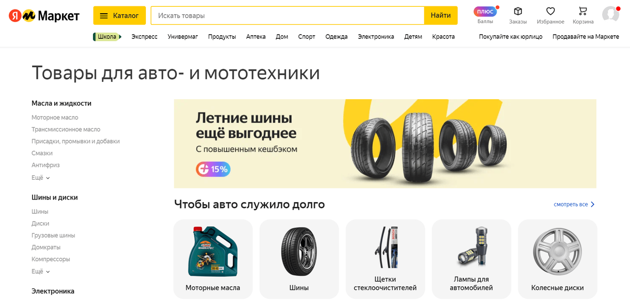630x302 pixels.
Task: Expand Ещё under Шины и диски
Action: (x=40, y=272)
